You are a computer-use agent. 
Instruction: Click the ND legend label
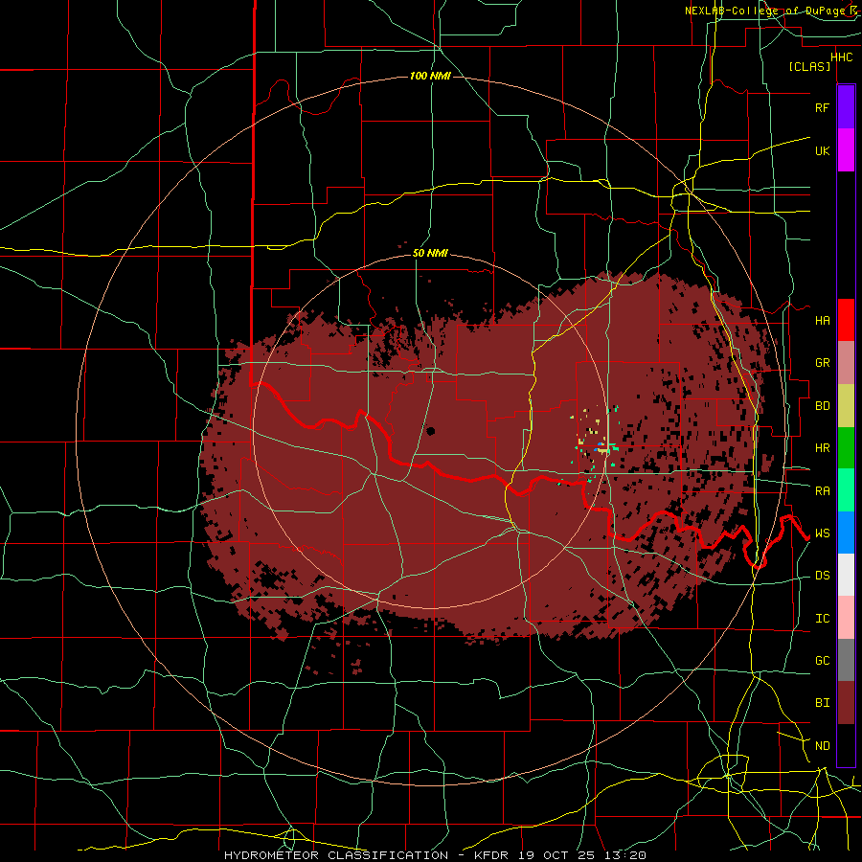822,745
